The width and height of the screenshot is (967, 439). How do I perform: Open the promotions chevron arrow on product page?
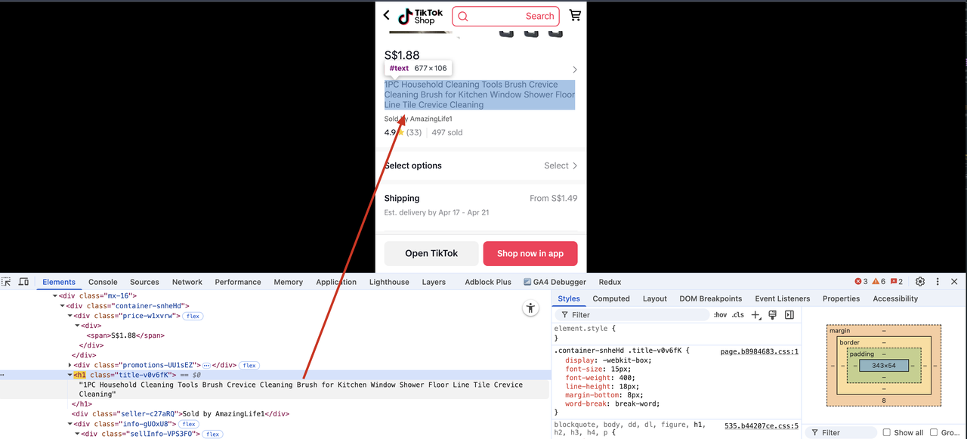point(575,70)
